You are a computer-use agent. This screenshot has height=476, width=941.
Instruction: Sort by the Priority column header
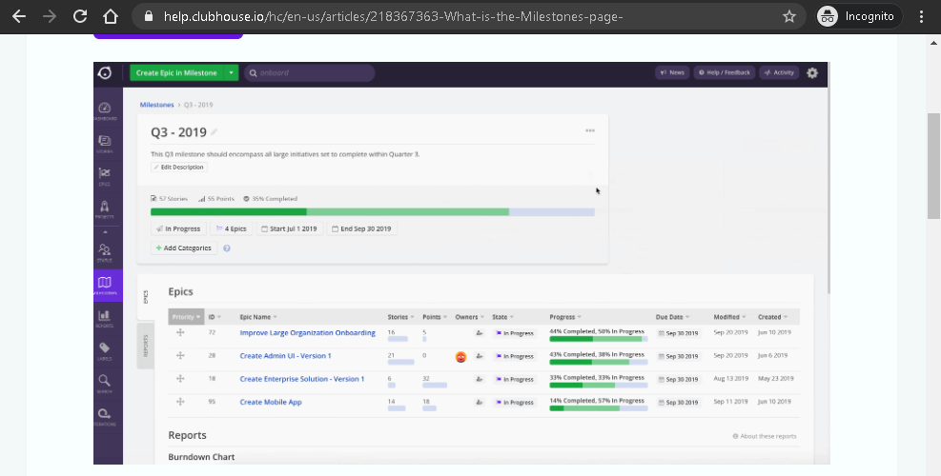[x=184, y=317]
